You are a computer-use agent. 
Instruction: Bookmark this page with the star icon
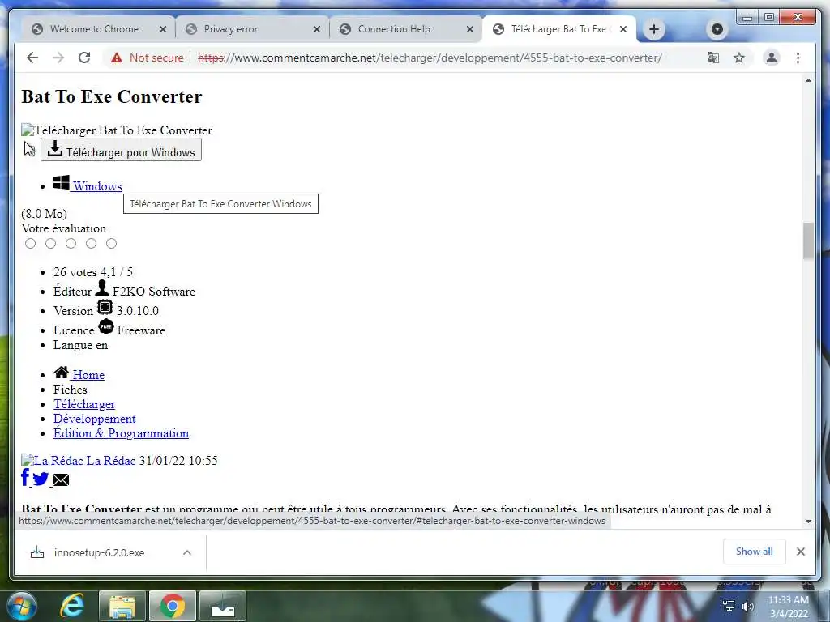pos(739,58)
